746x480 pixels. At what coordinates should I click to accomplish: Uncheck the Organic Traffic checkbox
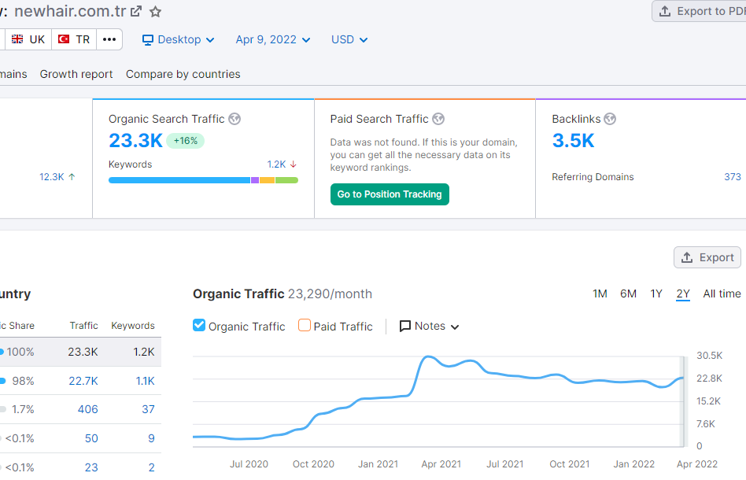click(199, 325)
